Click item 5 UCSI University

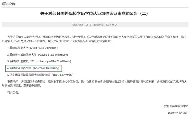40,75
